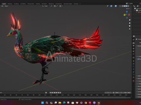The height and width of the screenshot is (105, 141).
Task: Open the Modifiers wrench properties tab
Action: pyautogui.click(x=134, y=64)
